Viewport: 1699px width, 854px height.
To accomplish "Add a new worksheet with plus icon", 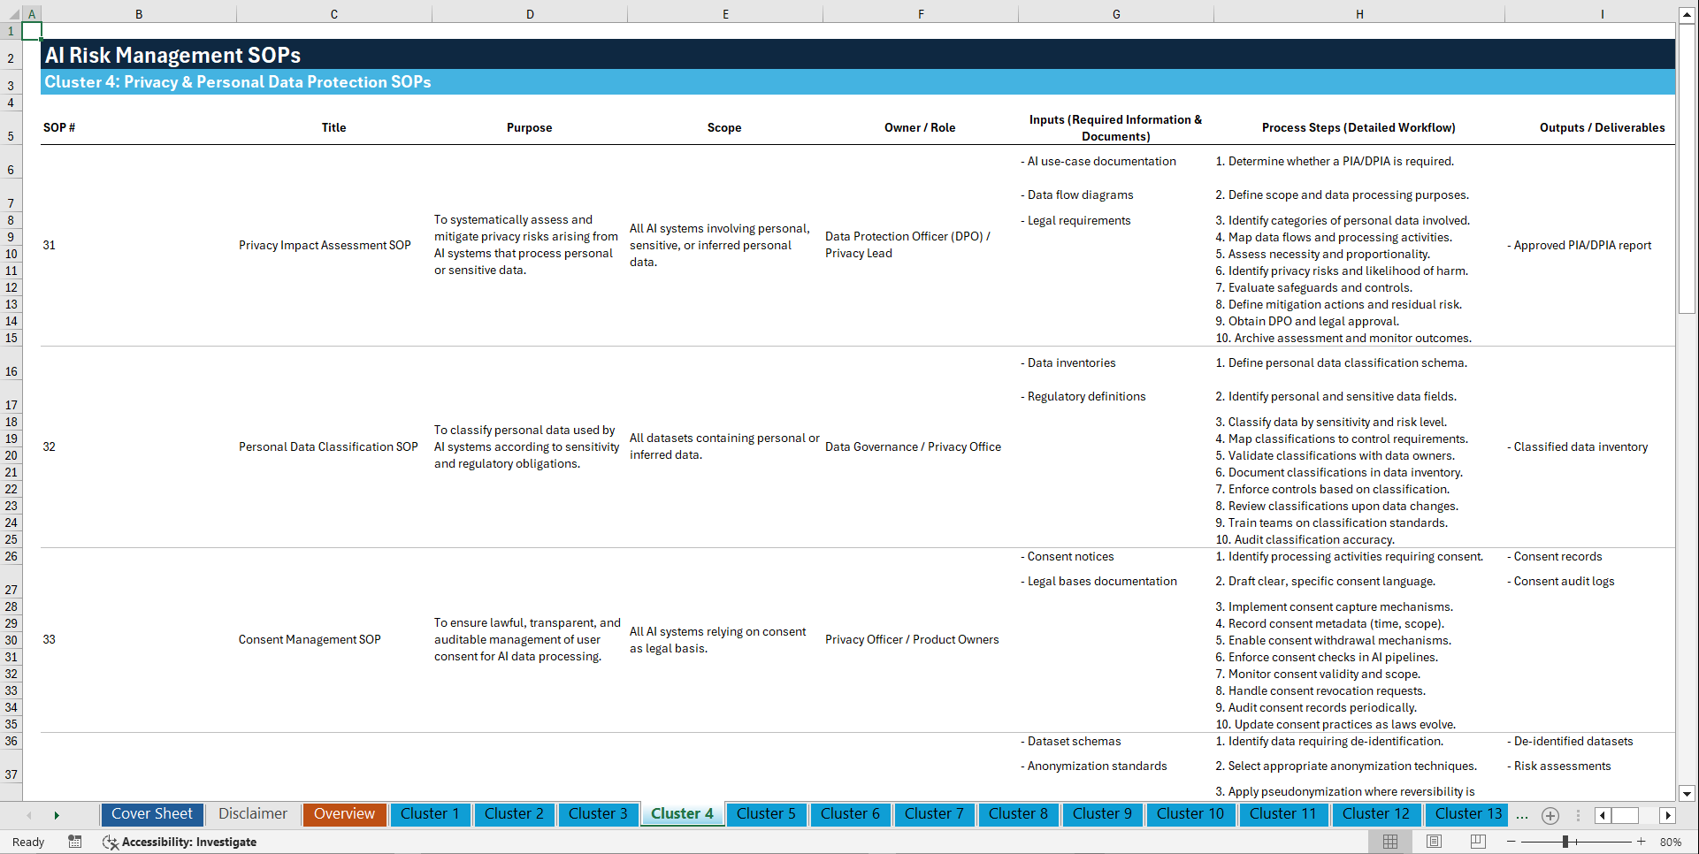I will tap(1550, 815).
